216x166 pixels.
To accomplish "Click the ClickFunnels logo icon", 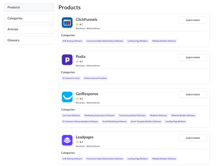I will (x=67, y=23).
